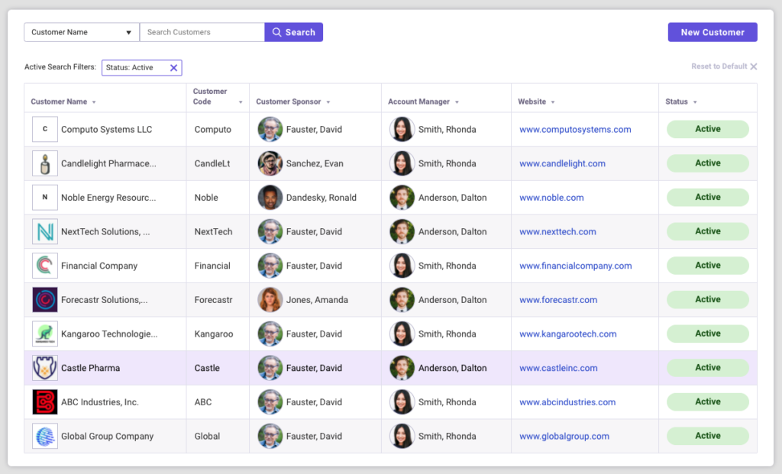This screenshot has height=474, width=782.
Task: Click David Fauster's avatar in Castle Pharma row
Action: [270, 367]
